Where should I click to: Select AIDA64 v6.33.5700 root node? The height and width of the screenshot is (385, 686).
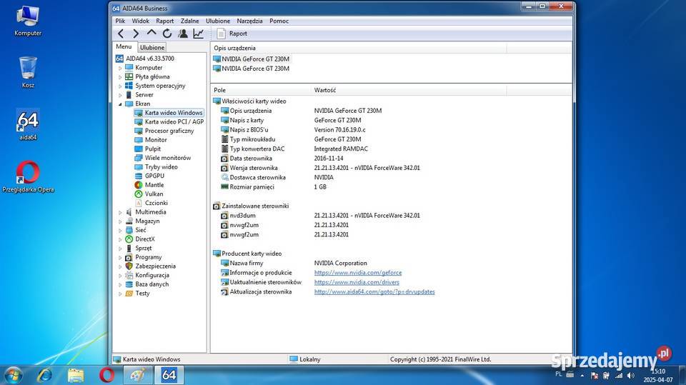click(149, 58)
